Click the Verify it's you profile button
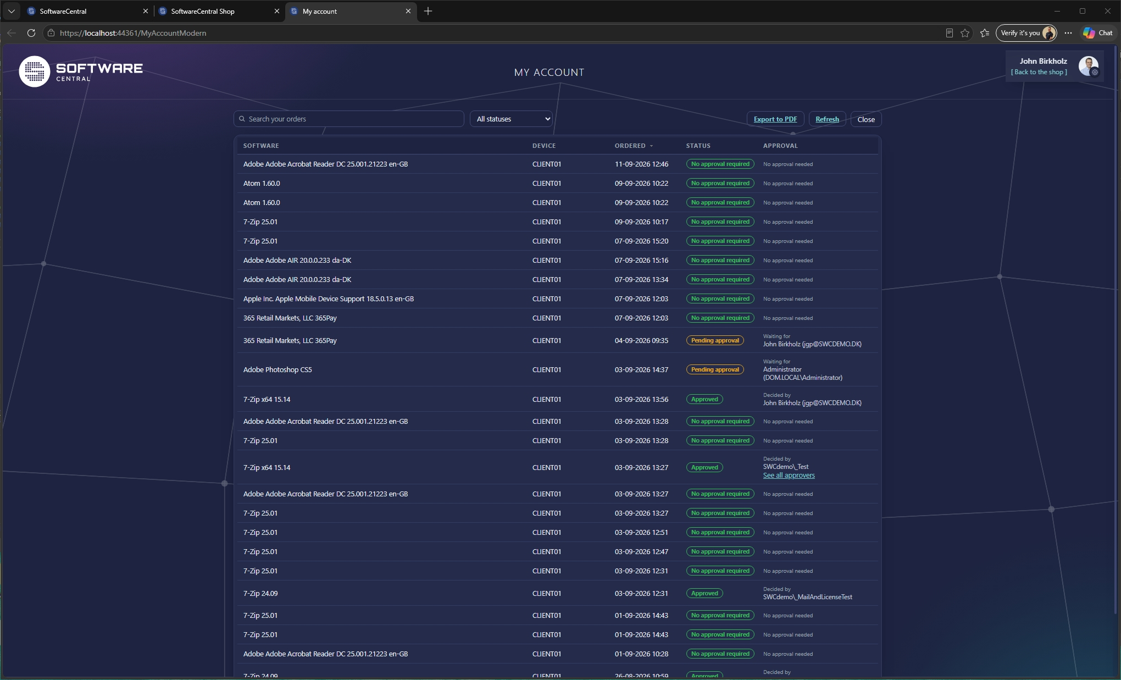Image resolution: width=1121 pixels, height=680 pixels. tap(1026, 33)
